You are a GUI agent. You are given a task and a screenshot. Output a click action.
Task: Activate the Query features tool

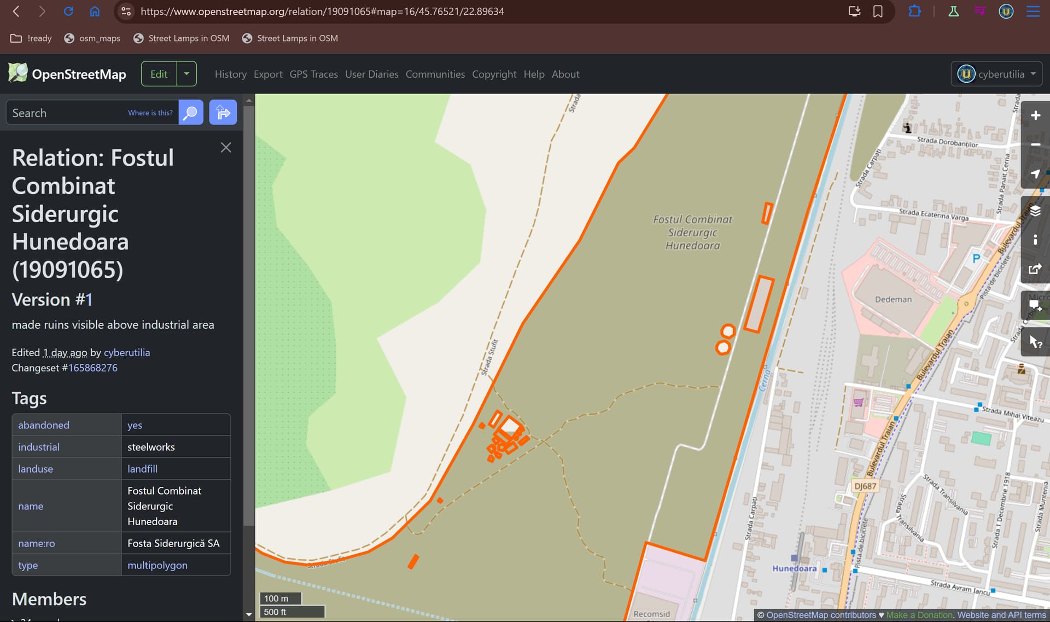(x=1035, y=342)
